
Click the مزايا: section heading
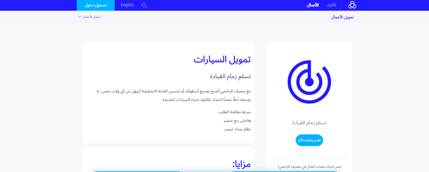tap(241, 164)
